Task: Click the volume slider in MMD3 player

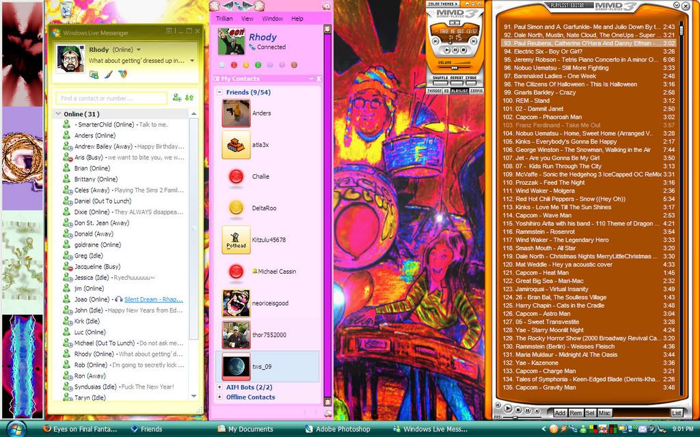Action: (x=454, y=68)
